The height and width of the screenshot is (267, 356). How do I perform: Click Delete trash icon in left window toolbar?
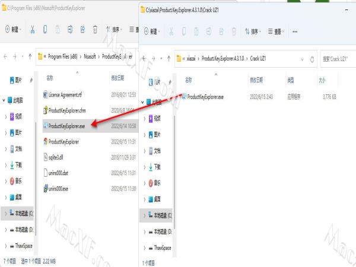point(95,29)
